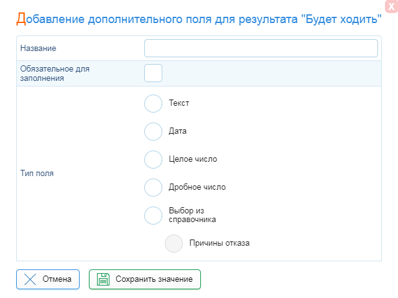Viewport: 398px width, 298px height.
Task: Click the Сохранить значение button text
Action: click(x=154, y=279)
